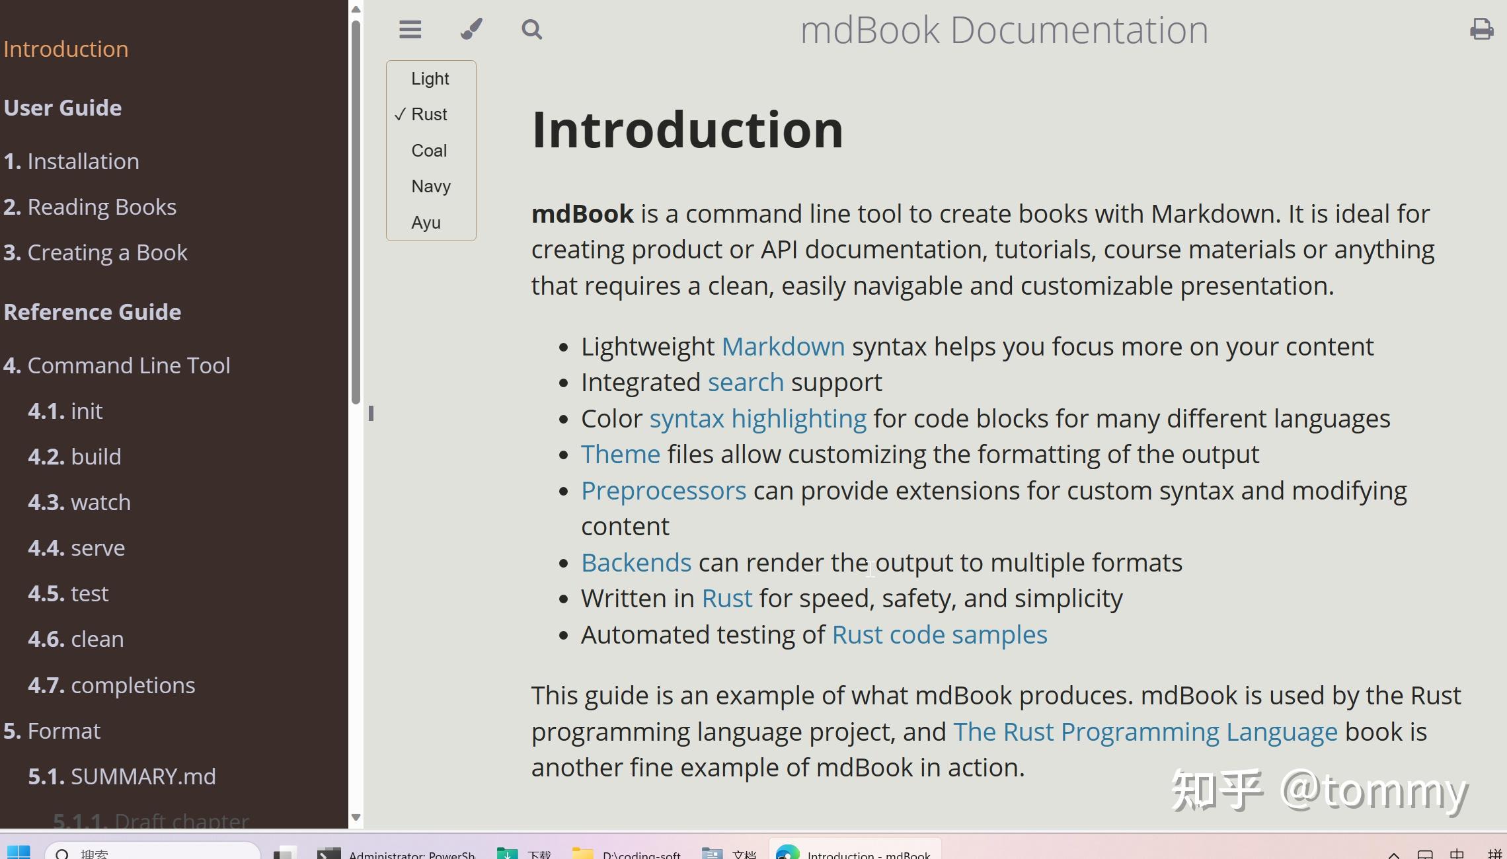Click the sidebar scrollbar down arrow
1507x859 pixels.
(356, 817)
